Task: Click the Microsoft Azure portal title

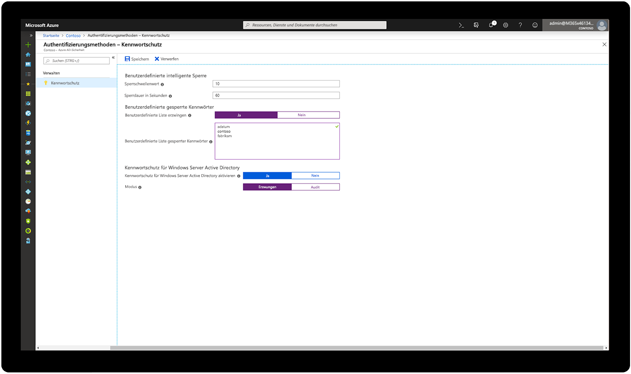Action: (x=42, y=25)
